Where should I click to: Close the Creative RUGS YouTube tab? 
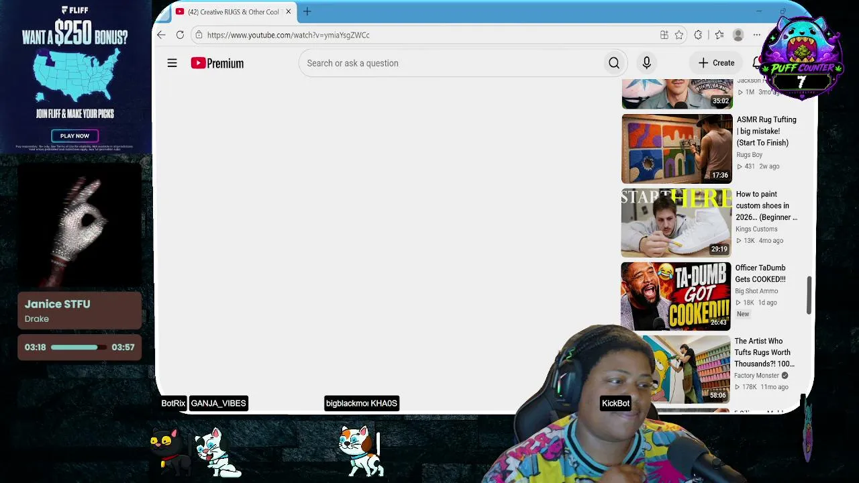point(289,11)
